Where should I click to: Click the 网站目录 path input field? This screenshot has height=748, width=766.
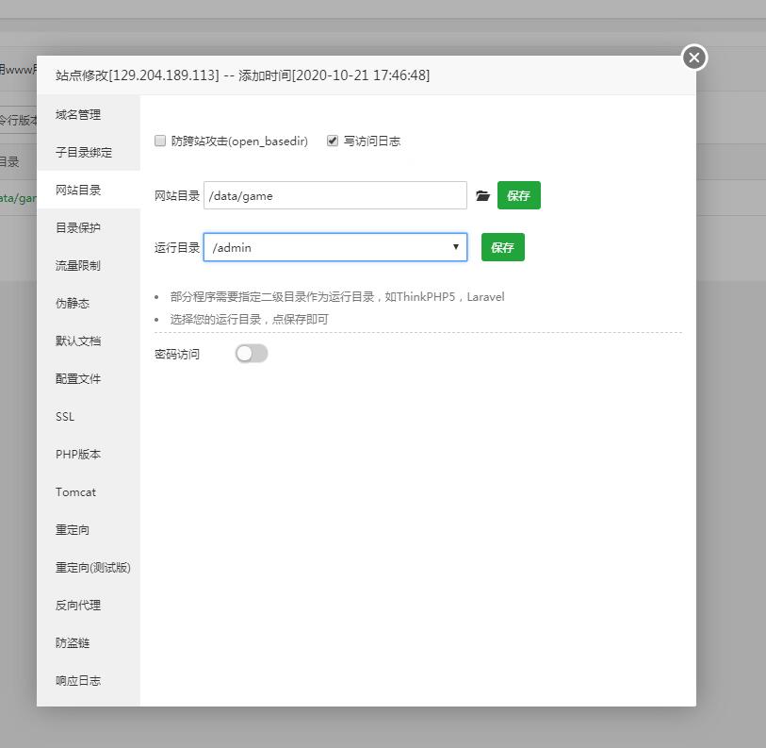coord(334,196)
